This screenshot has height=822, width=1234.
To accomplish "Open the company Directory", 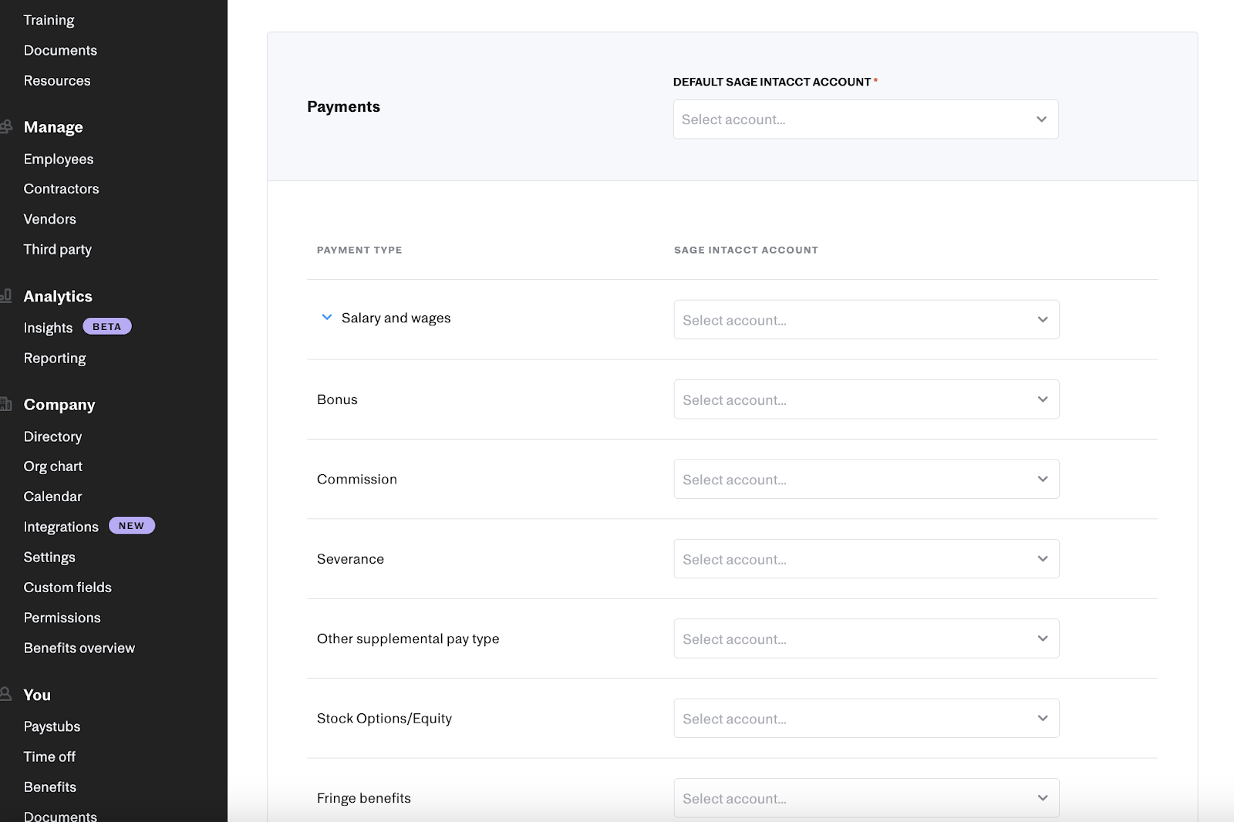I will 52,436.
